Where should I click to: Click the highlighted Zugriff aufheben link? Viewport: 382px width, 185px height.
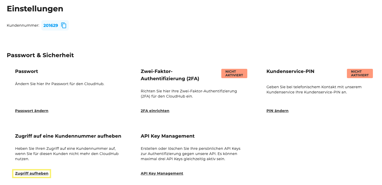31,173
